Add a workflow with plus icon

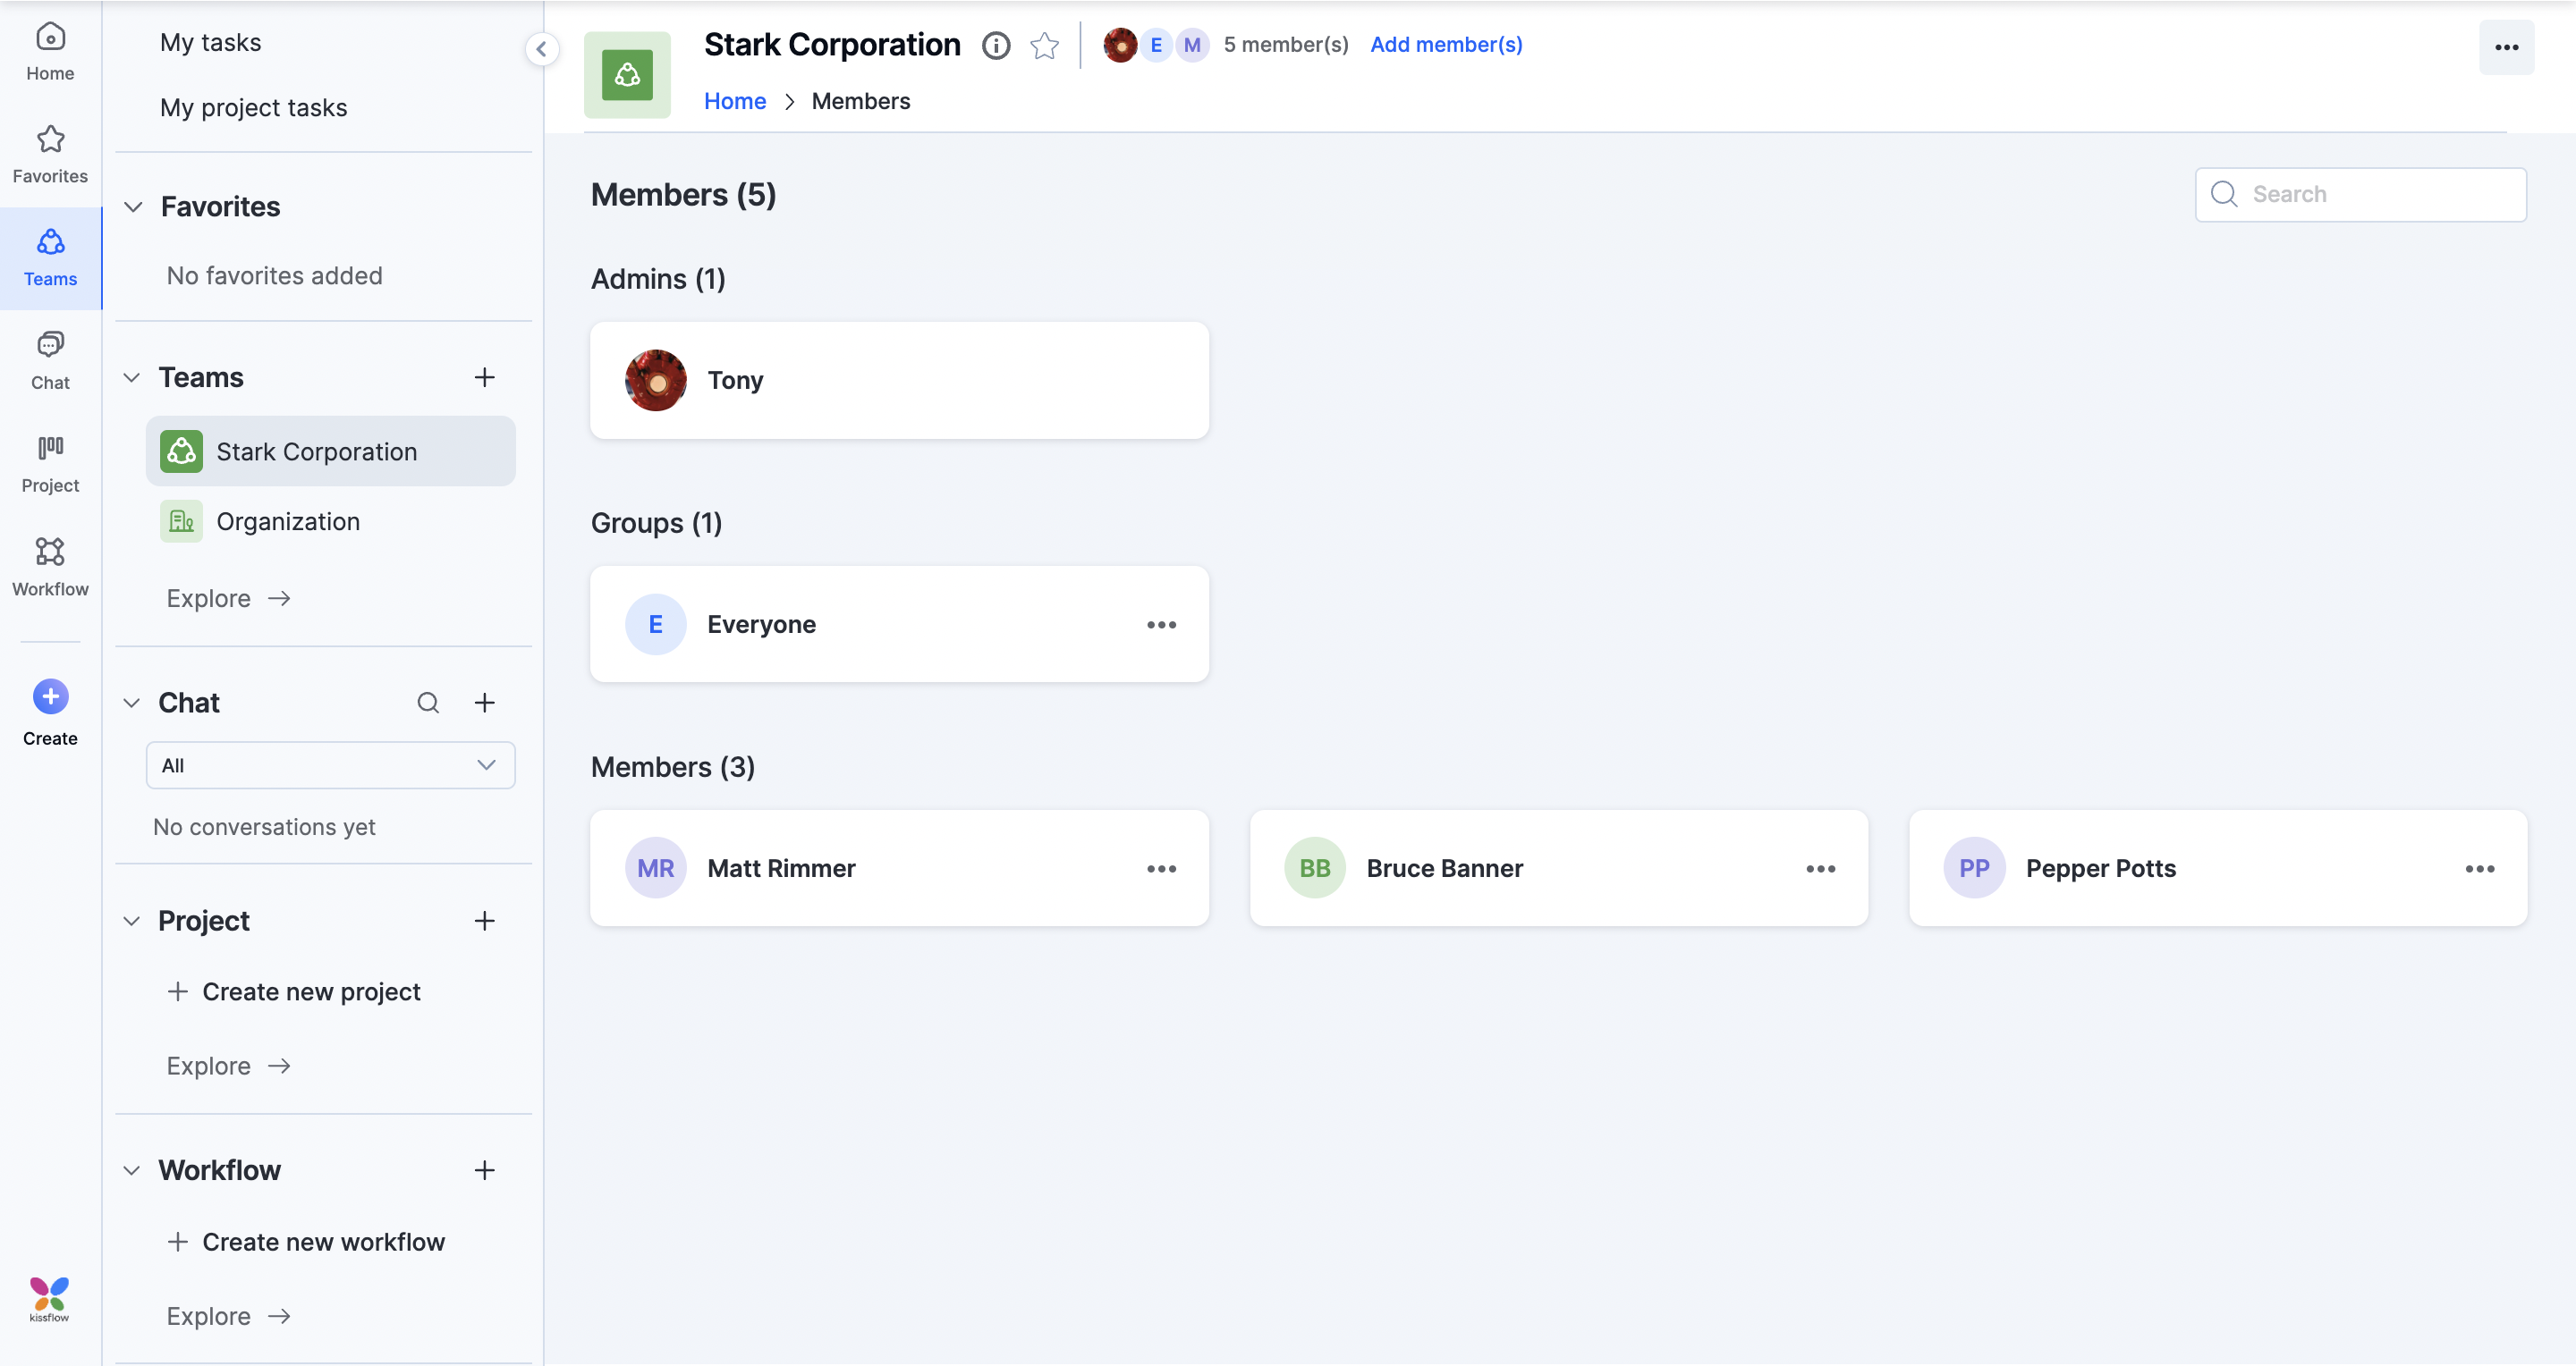click(484, 1169)
